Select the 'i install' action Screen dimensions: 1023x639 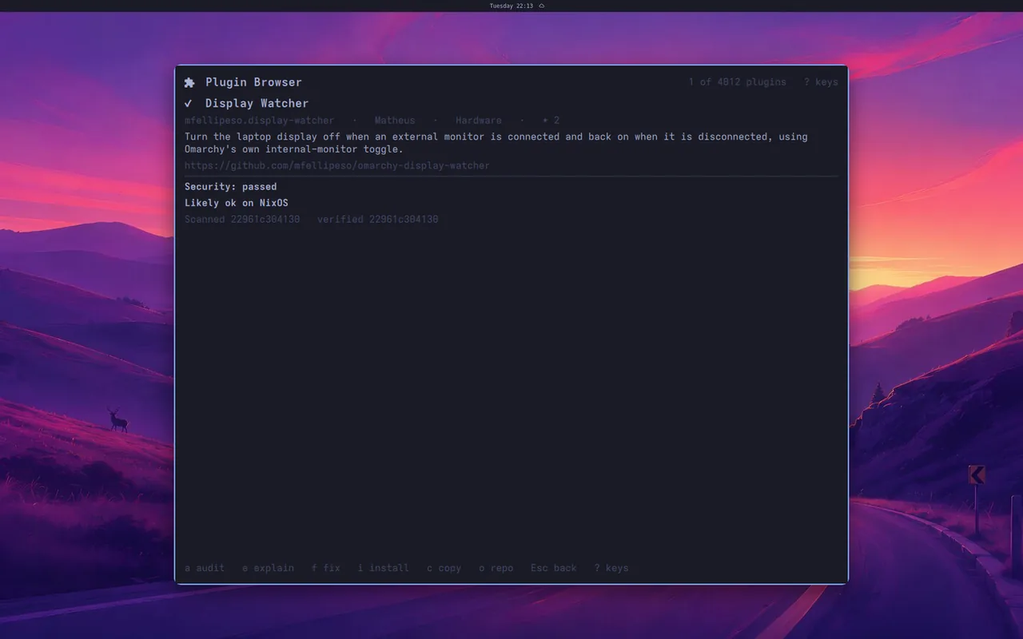pos(384,568)
